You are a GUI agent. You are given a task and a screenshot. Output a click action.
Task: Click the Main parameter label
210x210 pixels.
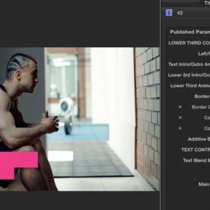(x=204, y=184)
